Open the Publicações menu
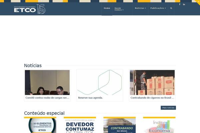The height and width of the screenshot is (133, 200). click(158, 8)
